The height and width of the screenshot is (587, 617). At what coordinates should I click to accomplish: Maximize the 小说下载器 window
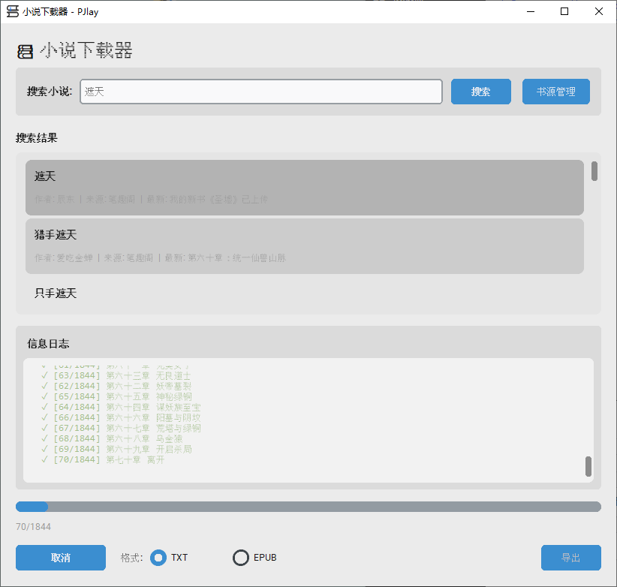(564, 11)
